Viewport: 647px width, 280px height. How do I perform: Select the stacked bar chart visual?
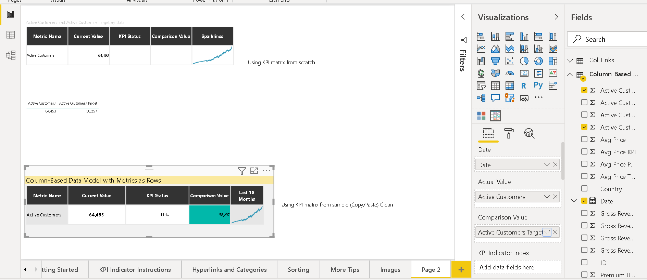pyautogui.click(x=481, y=37)
